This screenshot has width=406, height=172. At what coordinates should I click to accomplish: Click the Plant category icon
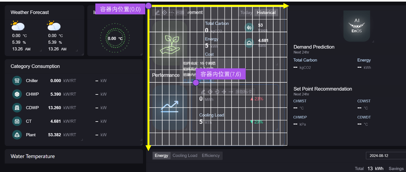click(17, 135)
